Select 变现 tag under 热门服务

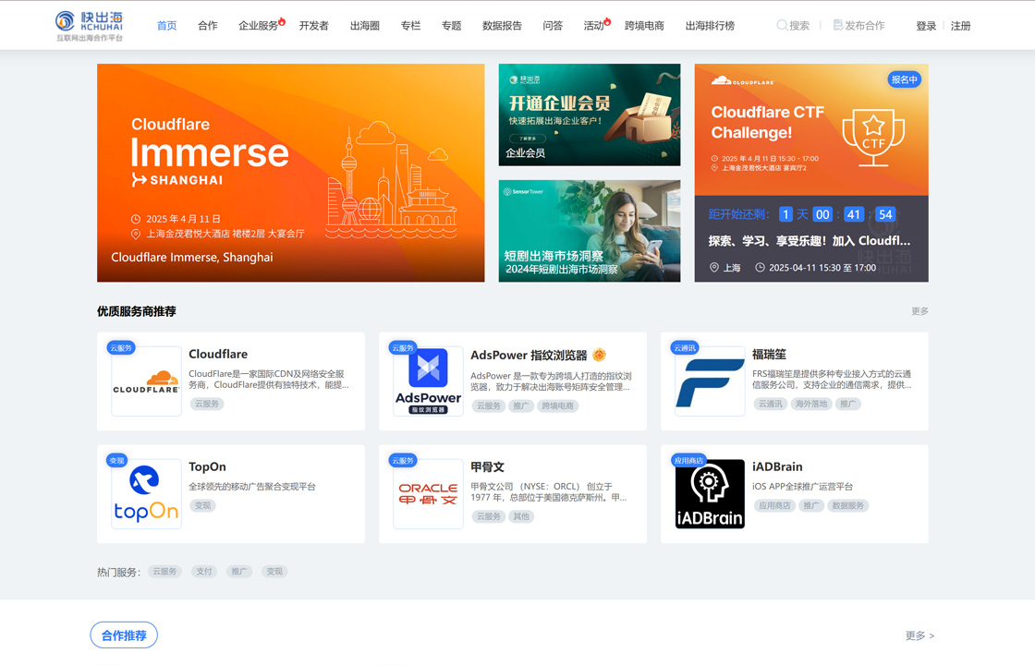pyautogui.click(x=274, y=572)
